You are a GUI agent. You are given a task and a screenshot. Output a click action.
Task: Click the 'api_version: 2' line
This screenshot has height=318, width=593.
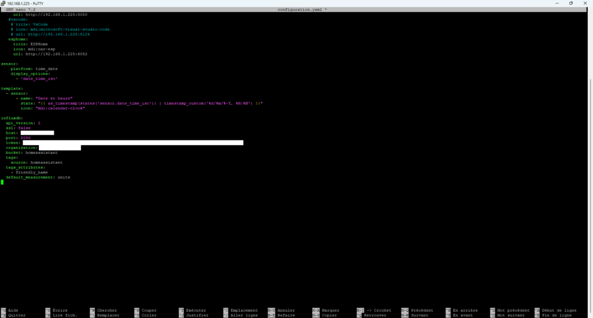(x=23, y=123)
